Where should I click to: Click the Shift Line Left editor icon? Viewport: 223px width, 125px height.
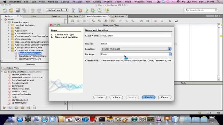click(x=141, y=21)
